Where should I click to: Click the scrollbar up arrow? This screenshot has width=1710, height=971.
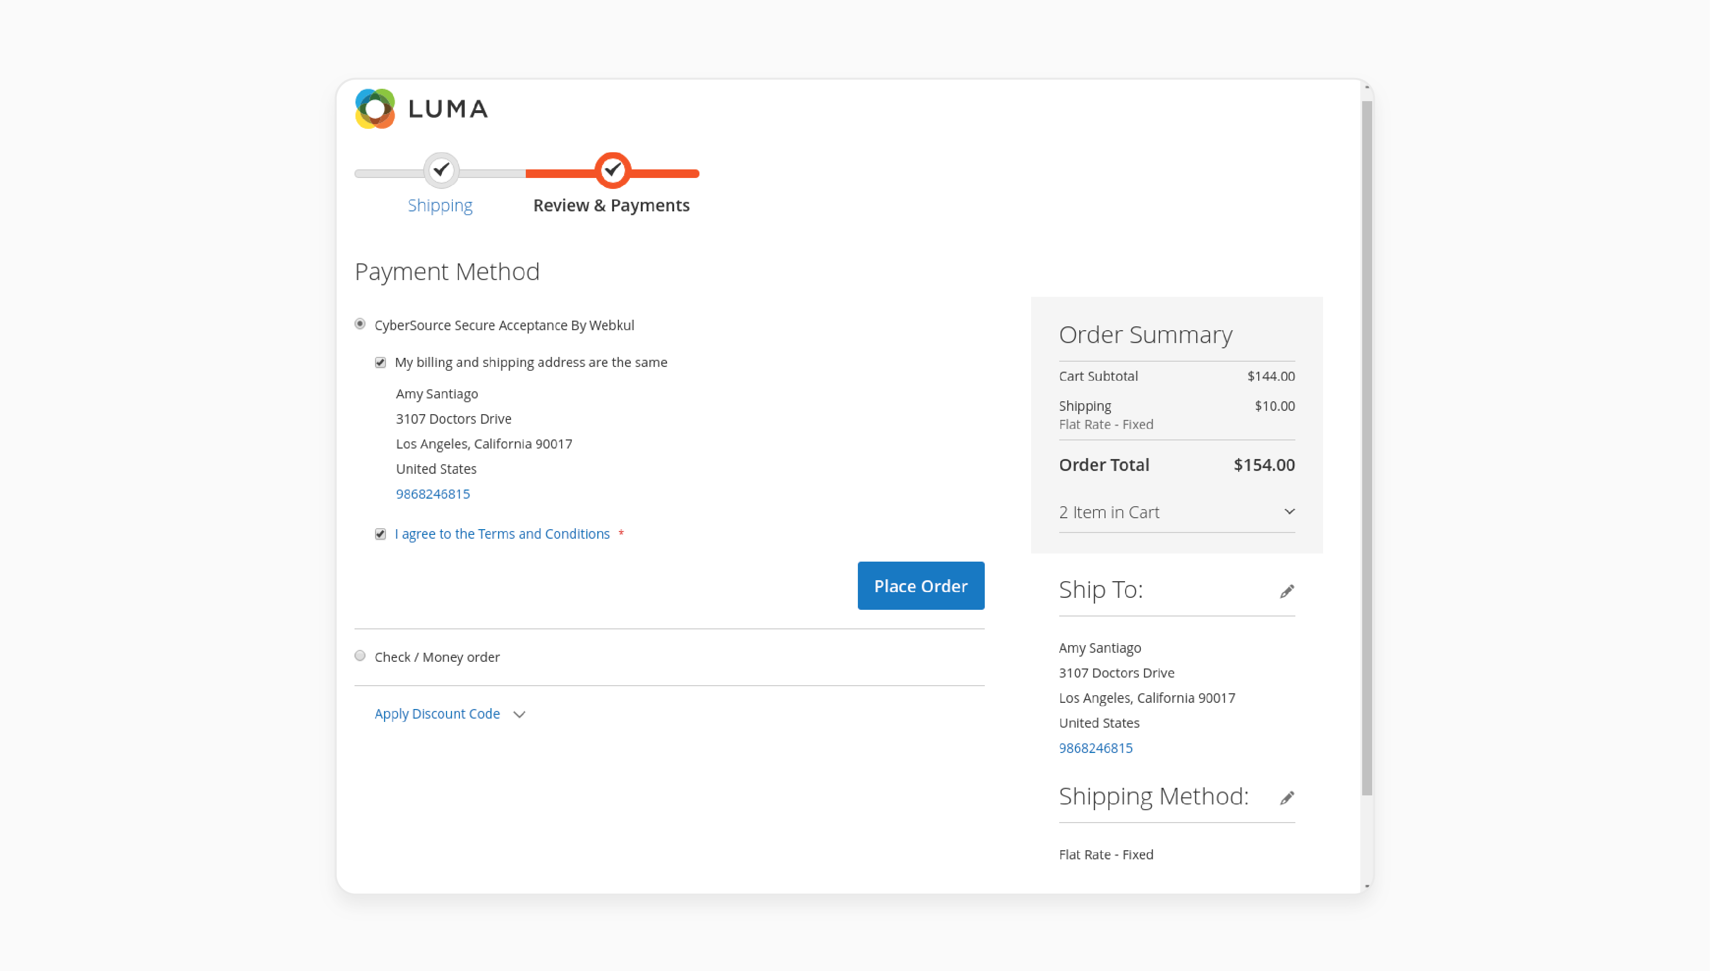coord(1366,87)
